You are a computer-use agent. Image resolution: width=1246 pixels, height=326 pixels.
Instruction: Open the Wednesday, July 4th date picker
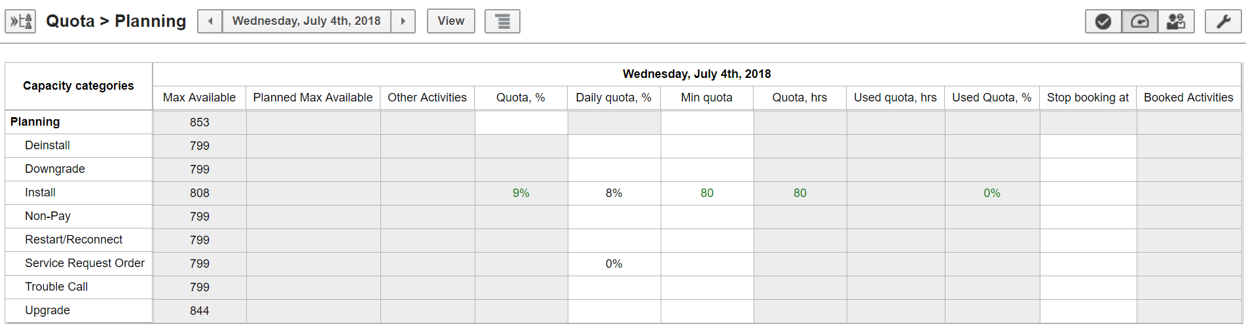click(x=306, y=22)
